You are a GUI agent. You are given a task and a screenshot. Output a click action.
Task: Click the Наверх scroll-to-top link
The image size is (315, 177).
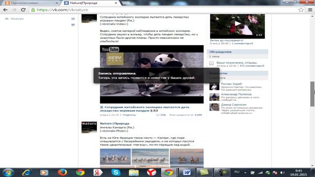14,19
